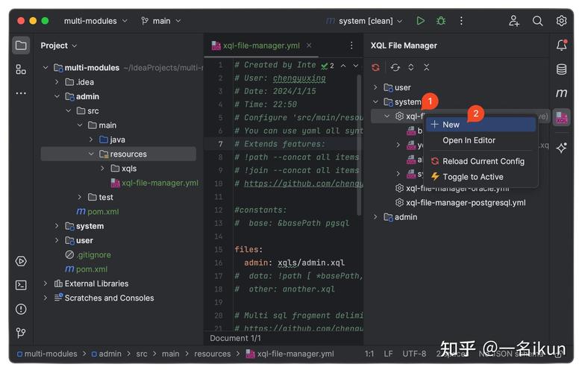Screen dimensions: 582x373
Task: Open the Database tool window
Action: coord(561,69)
